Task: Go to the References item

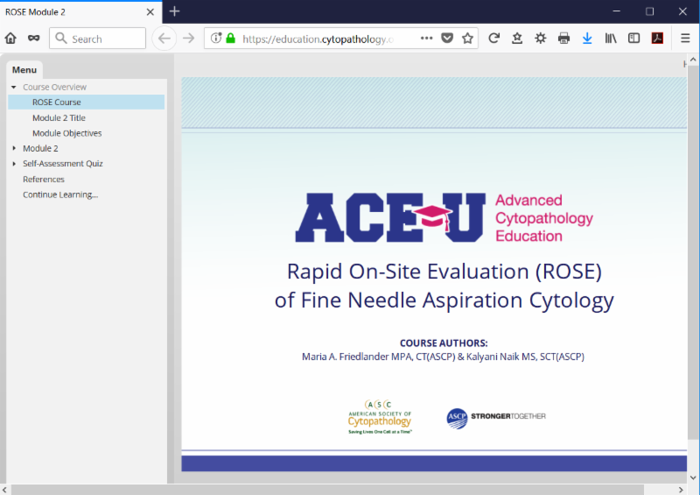Action: tap(44, 180)
